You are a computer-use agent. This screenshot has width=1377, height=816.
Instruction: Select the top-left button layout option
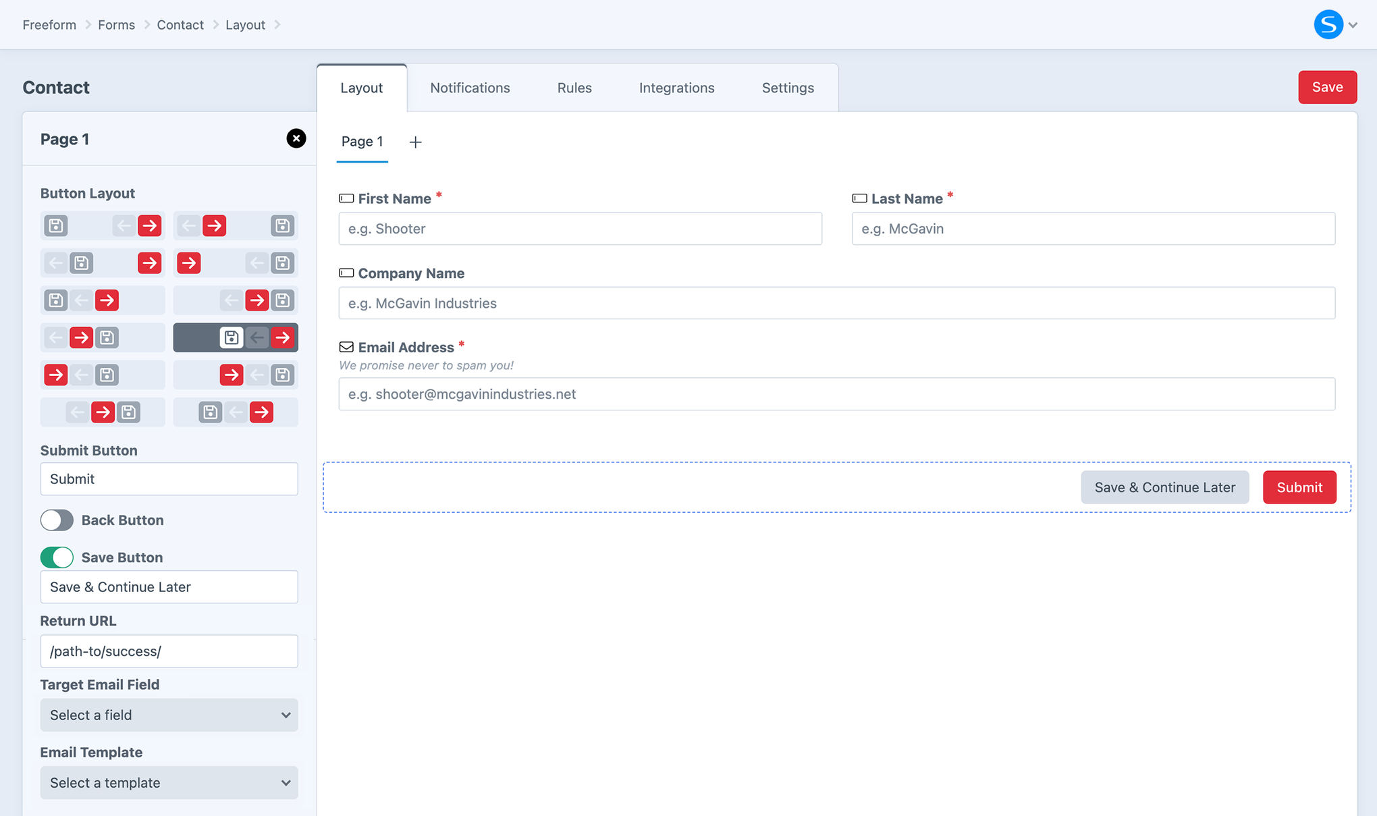(x=102, y=225)
